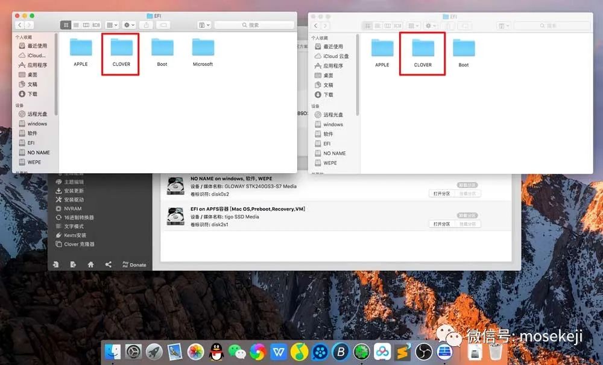Open Boot folder in right EFI window
The image size is (603, 365).
[464, 54]
